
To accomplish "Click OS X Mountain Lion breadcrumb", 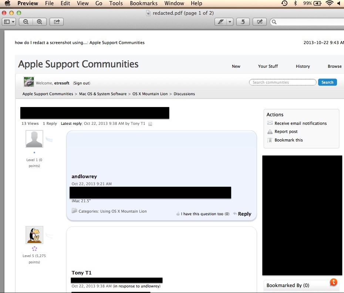I will 150,94.
